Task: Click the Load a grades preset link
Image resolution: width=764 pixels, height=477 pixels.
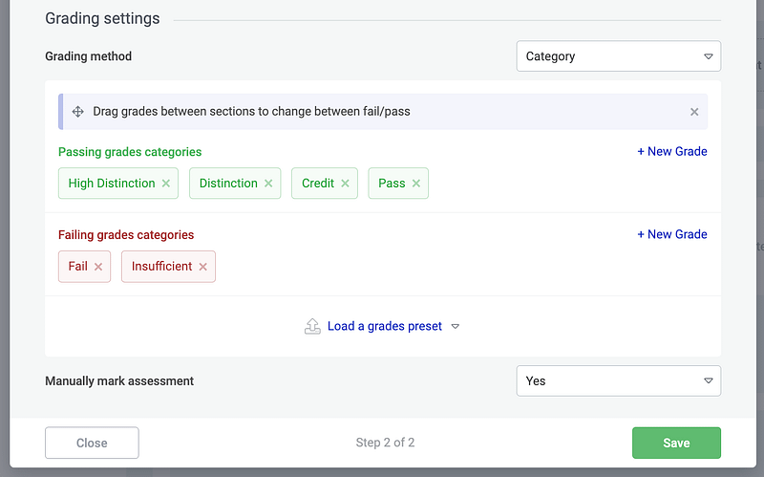Action: (384, 326)
